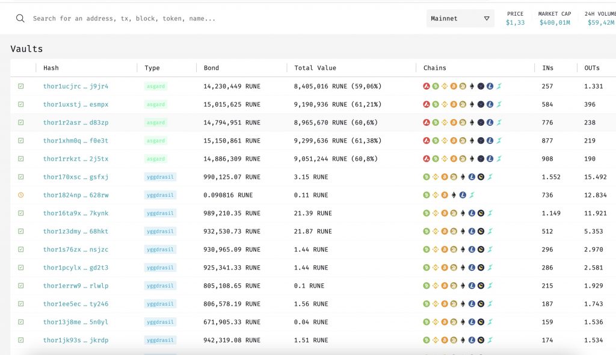This screenshot has width=616, height=355.
Task: Click total value 9,299,636 RUNE (61,38%)
Action: 338,140
